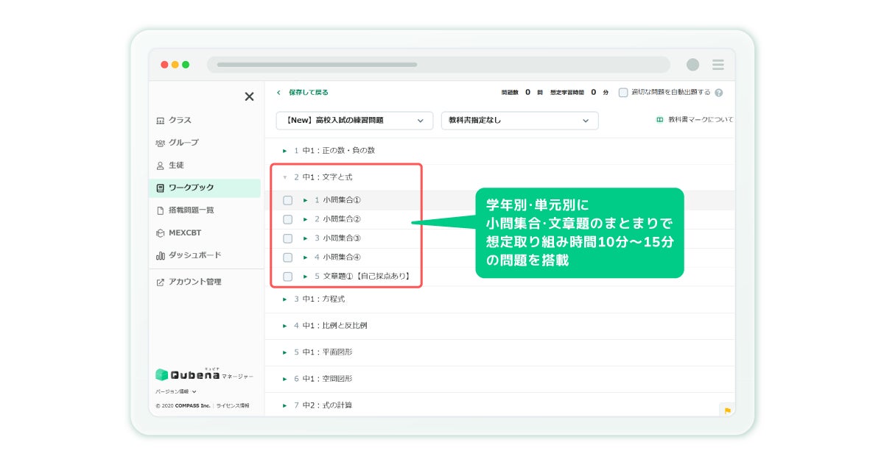Expand 6 中1：空間図形 row
884x462 pixels.
pyautogui.click(x=499, y=379)
